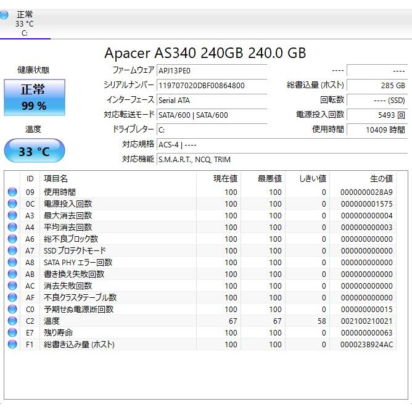Click status orb for row C0 予期せぬ電源断回数
Image resolution: width=412 pixels, height=412 pixels.
[x=12, y=309]
